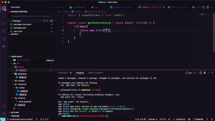The image size is (215, 121).
Task: Collapse the TODO-BACK folder section
Action: [9, 56]
